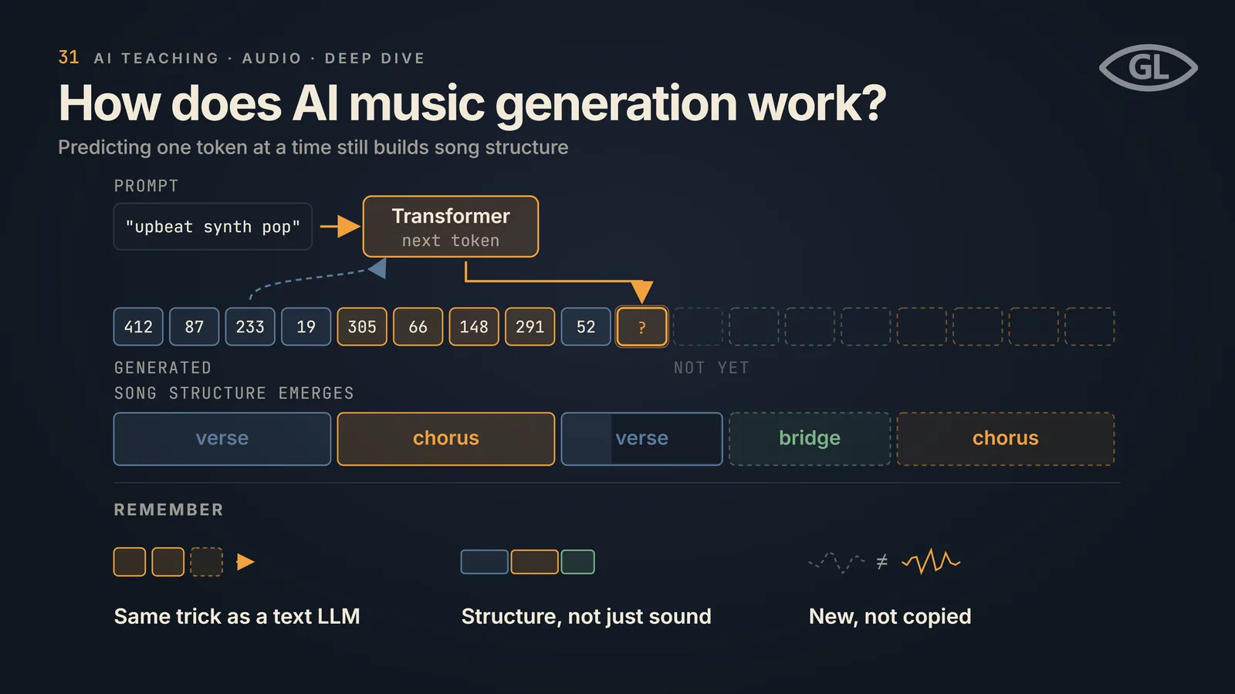Click the question mark next-token box
Screen dimensions: 1235x694
click(x=642, y=327)
